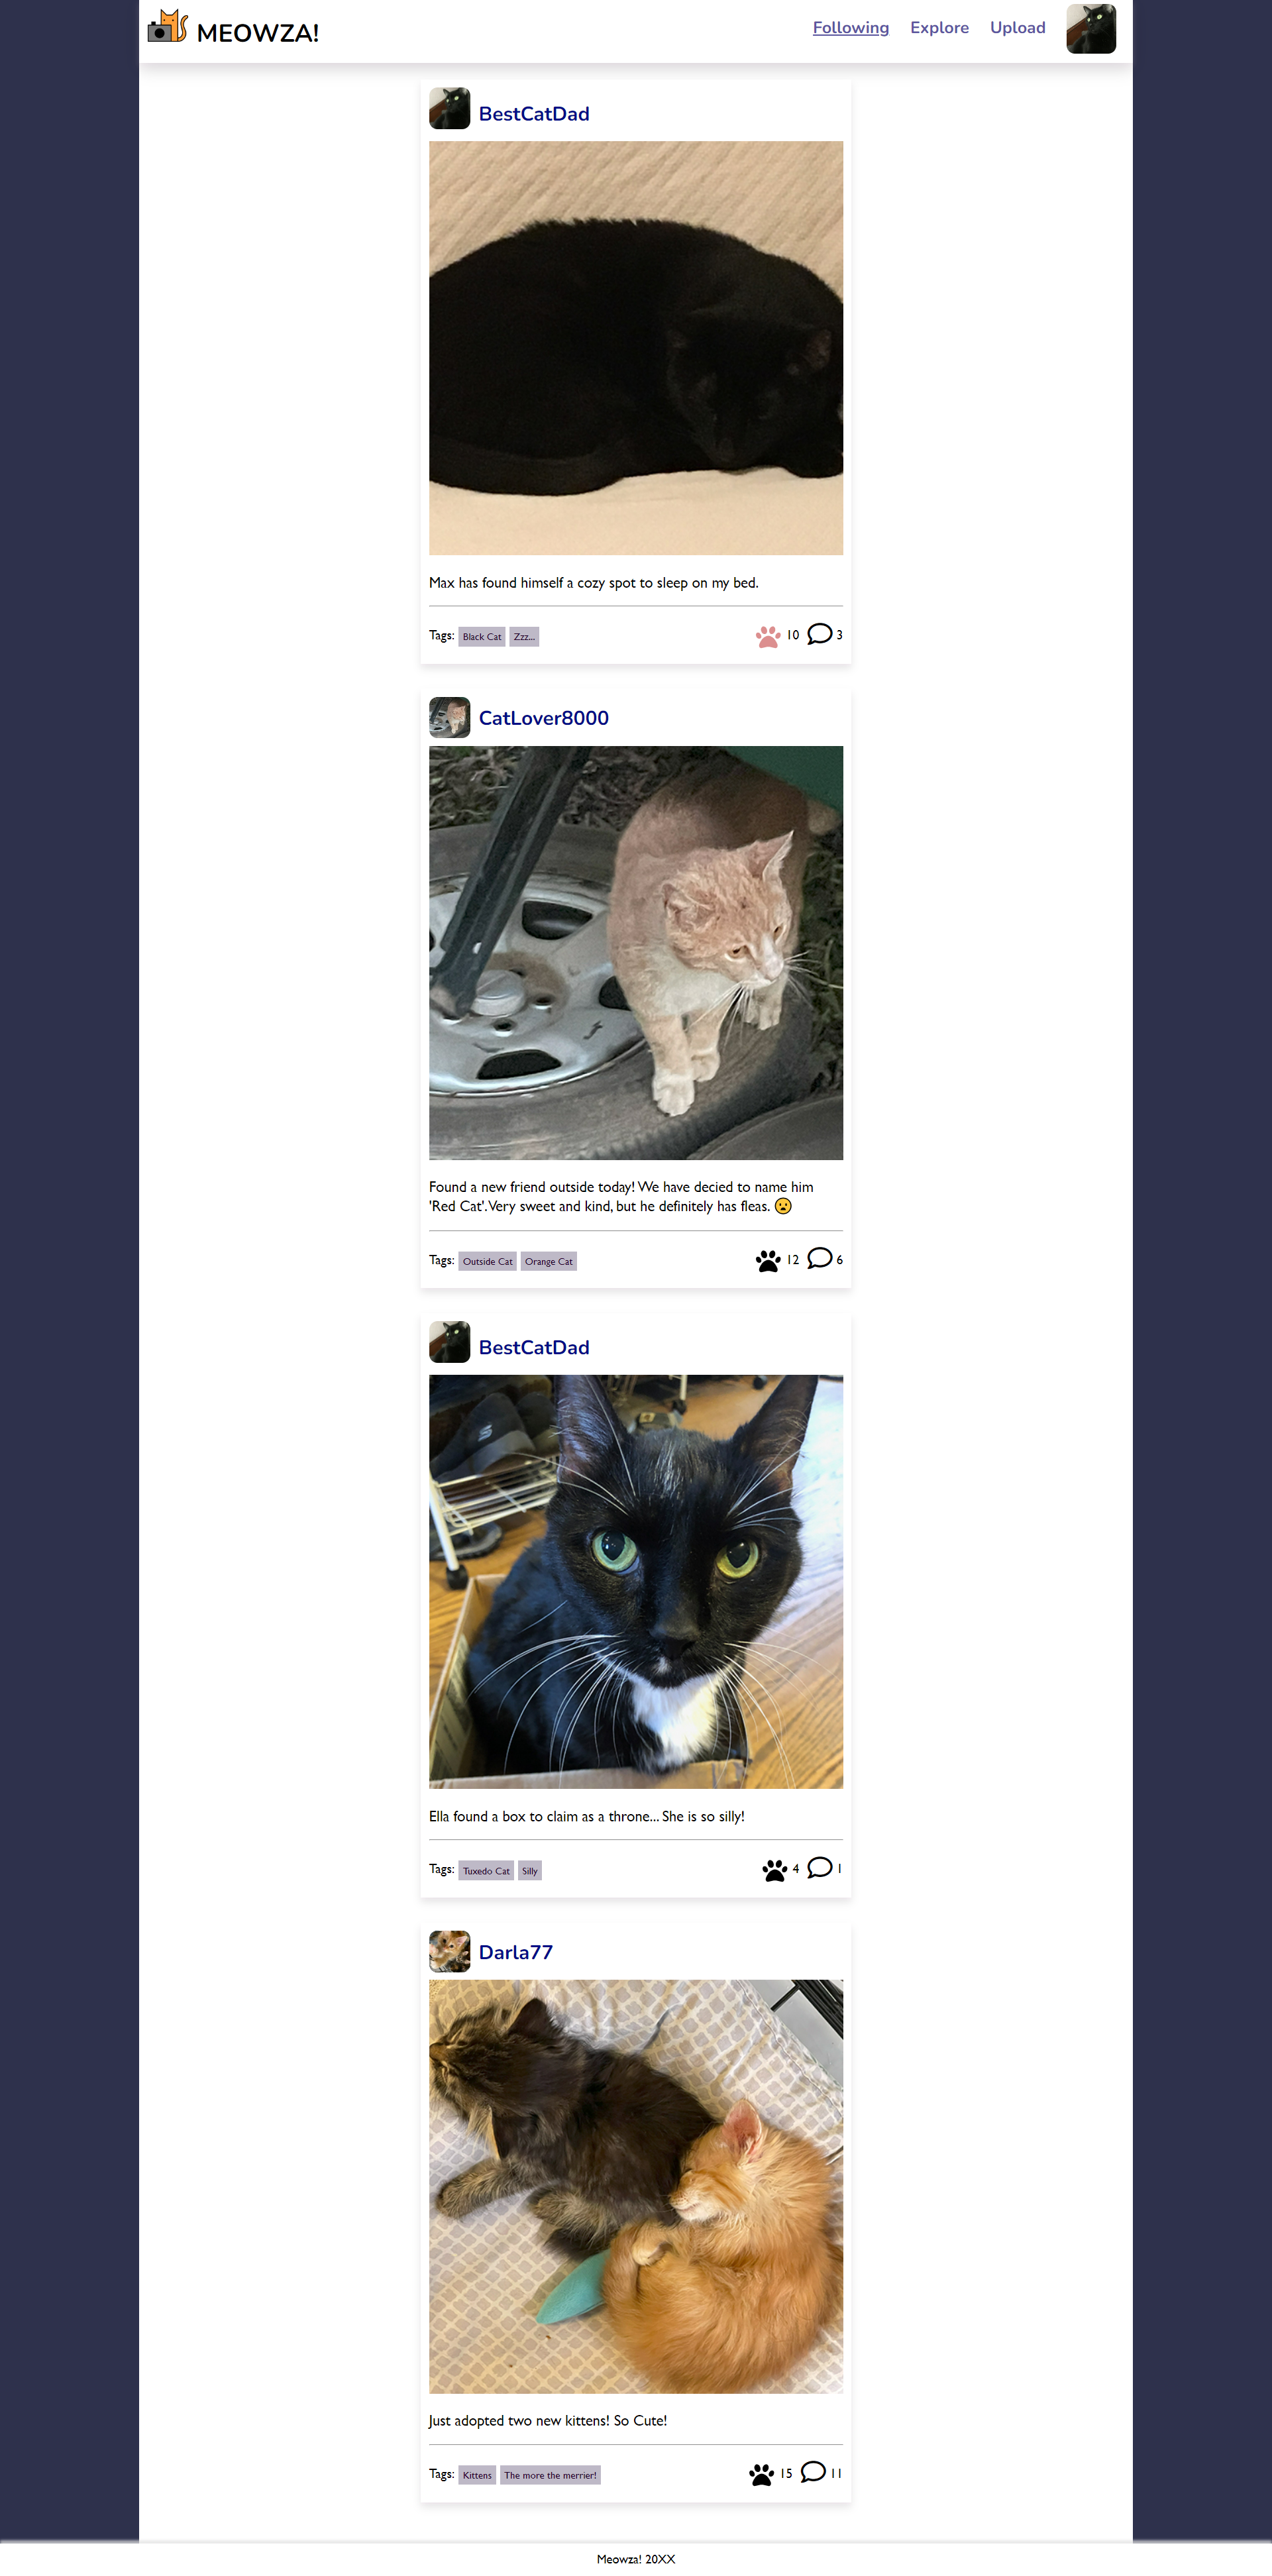1272x2576 pixels.
Task: Open the comment bubble on Ella's post
Action: coord(819,1867)
